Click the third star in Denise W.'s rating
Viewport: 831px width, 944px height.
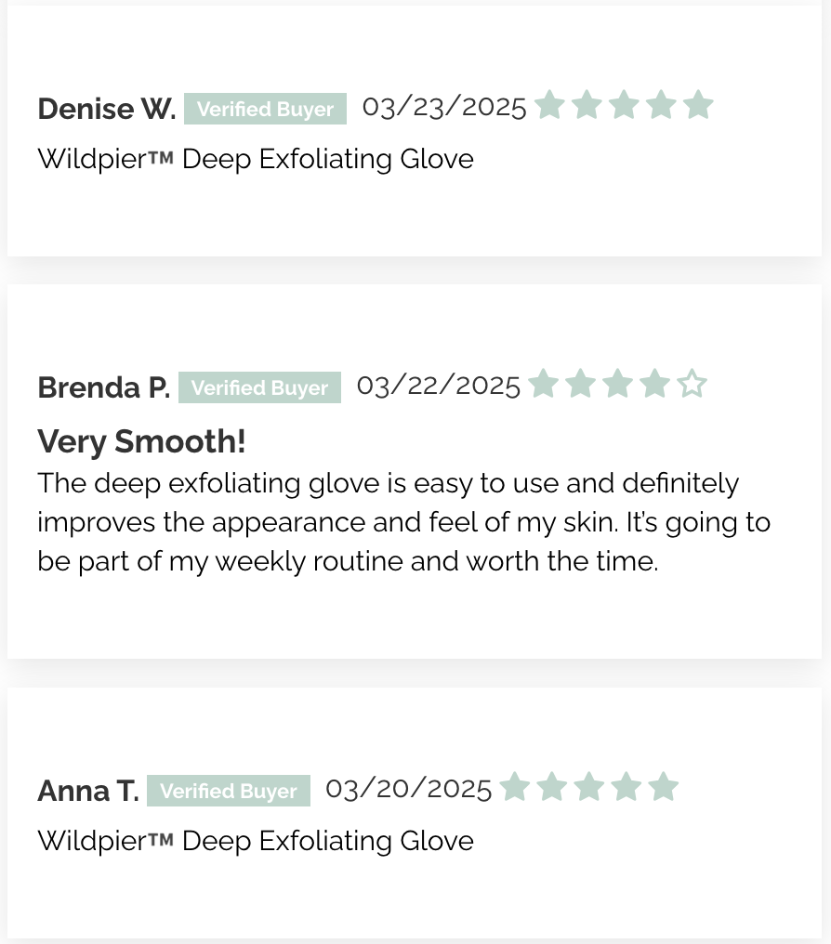[624, 104]
